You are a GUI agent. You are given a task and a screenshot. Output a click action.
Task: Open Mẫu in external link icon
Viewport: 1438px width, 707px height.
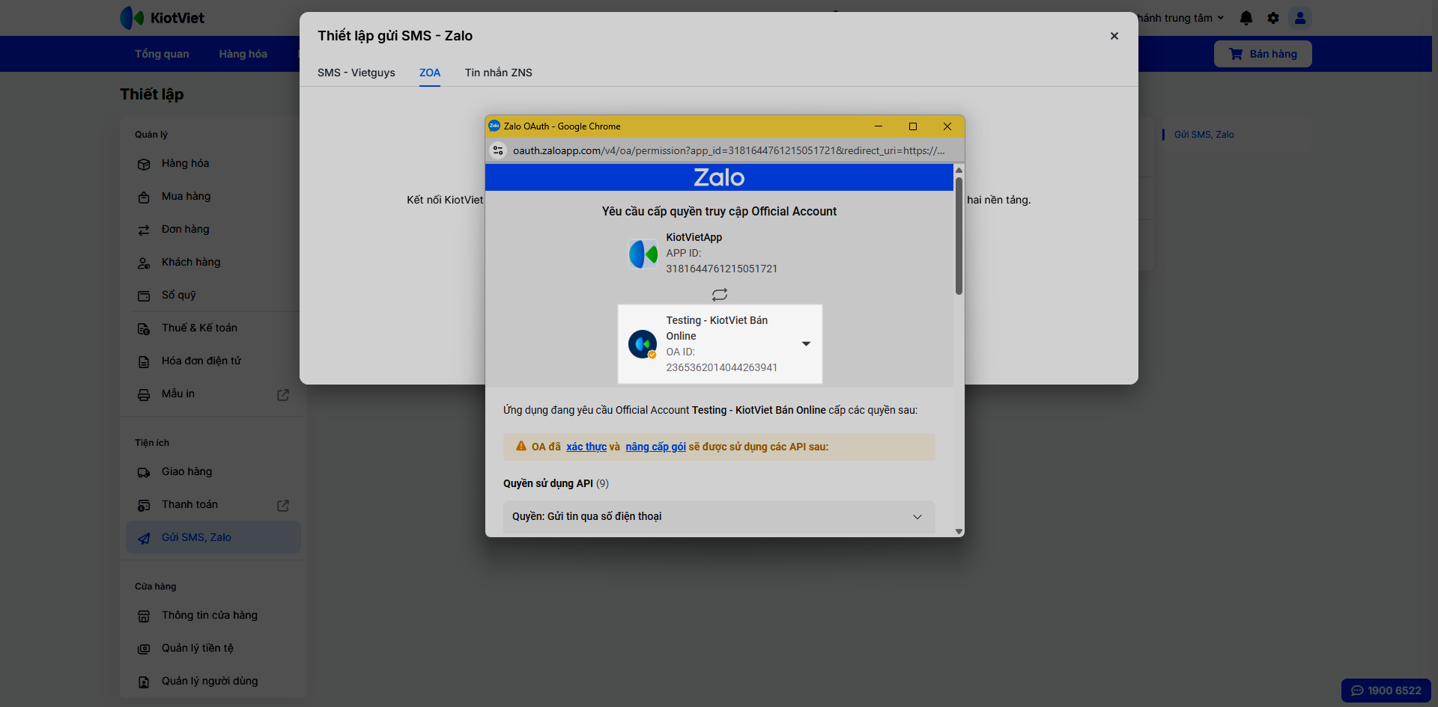283,394
